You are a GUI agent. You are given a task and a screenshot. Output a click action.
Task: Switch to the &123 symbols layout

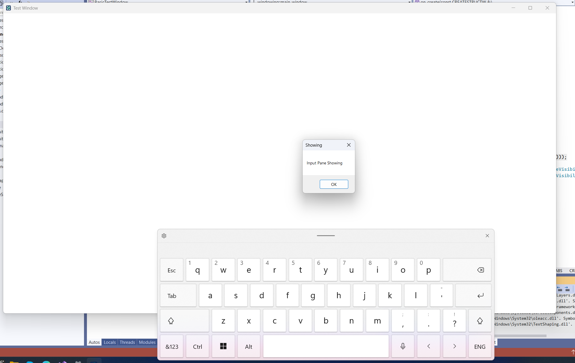click(172, 346)
